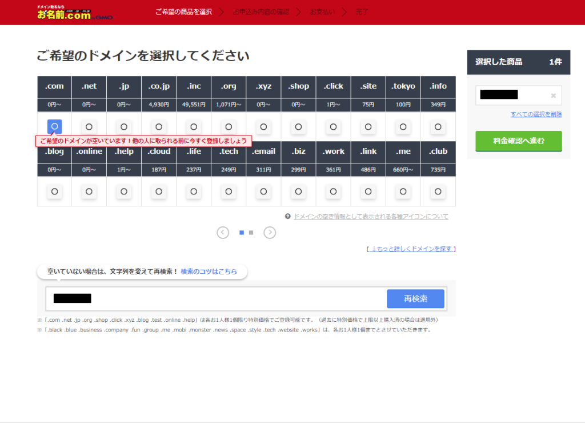585x423 pixels.
Task: Expand もっと詳しくドメインを探す link
Action: 411,249
